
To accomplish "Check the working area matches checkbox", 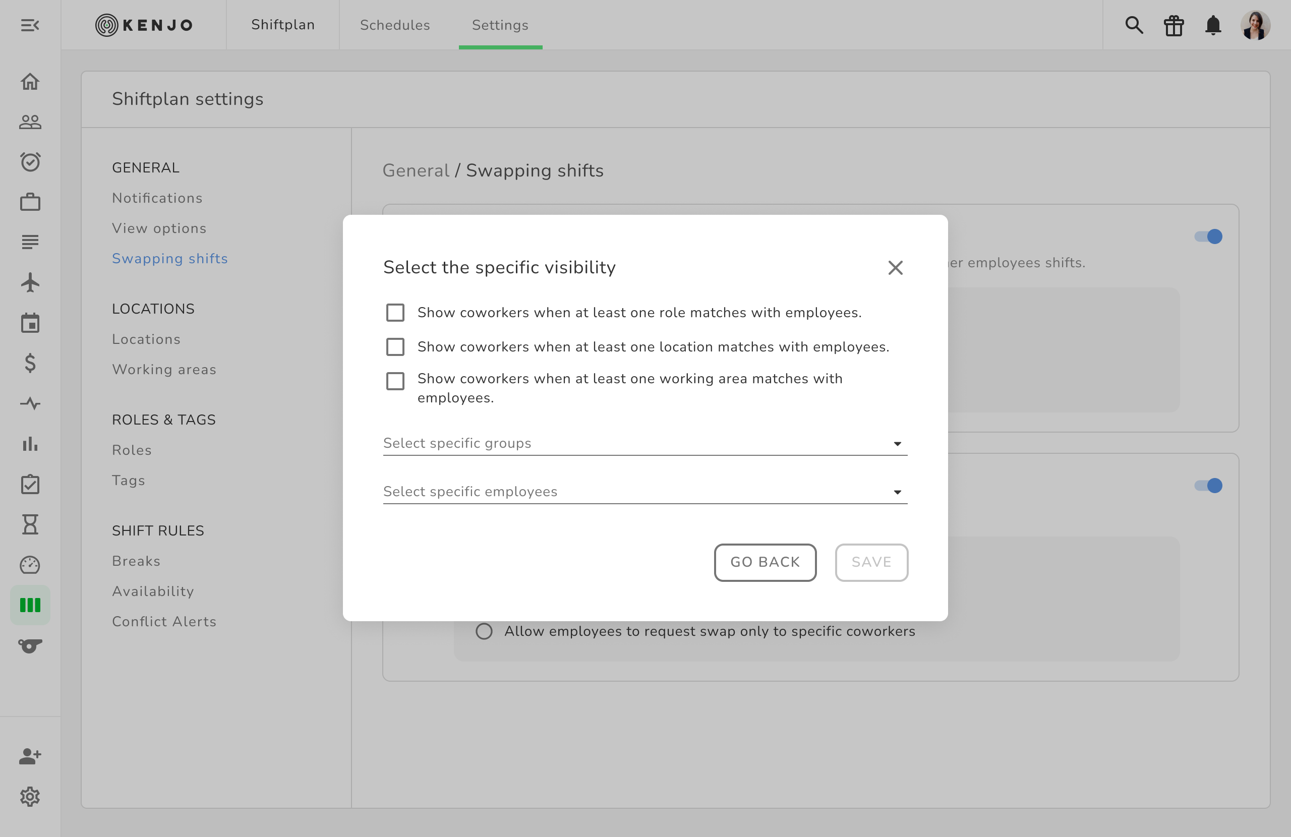I will tap(395, 381).
